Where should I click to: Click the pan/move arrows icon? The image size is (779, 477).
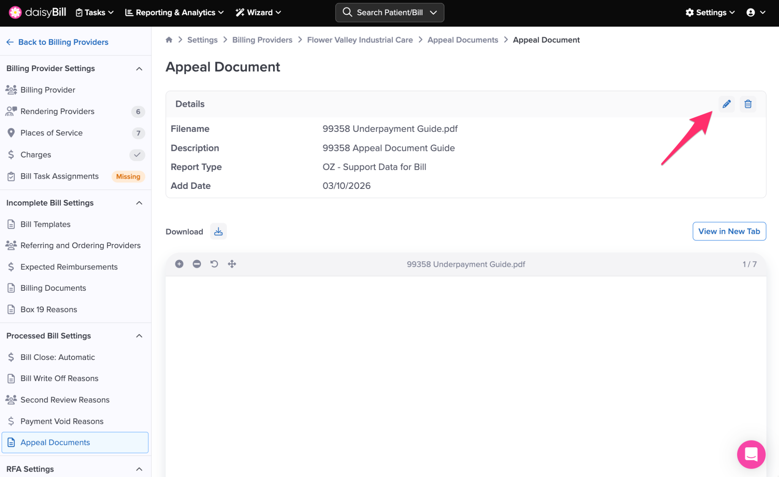(x=232, y=264)
